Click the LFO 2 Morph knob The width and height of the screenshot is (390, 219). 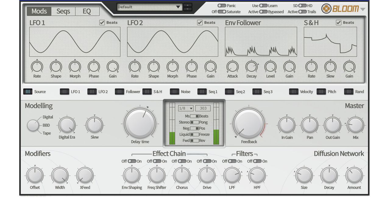tap(173, 67)
